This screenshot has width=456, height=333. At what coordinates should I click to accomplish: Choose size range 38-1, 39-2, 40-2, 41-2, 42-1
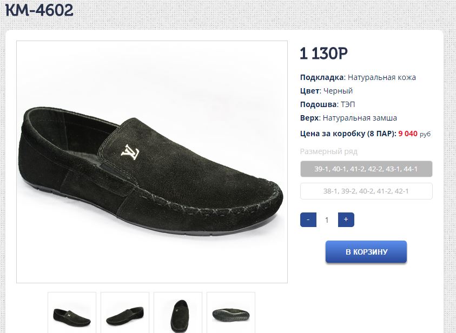point(366,191)
